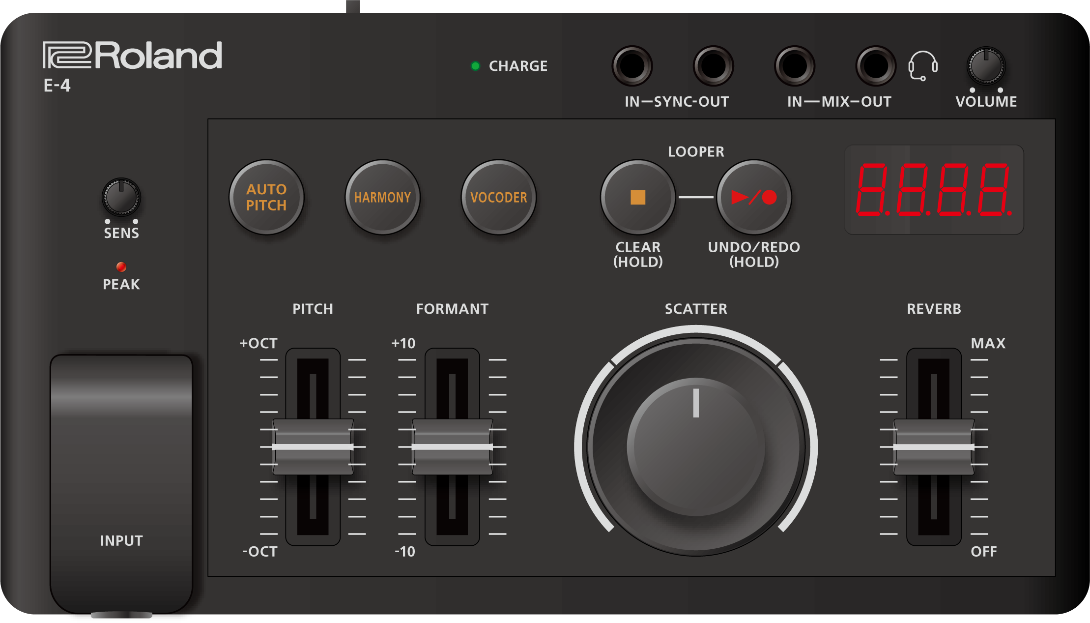
Task: Click the VOLUME label text
Action: [986, 102]
